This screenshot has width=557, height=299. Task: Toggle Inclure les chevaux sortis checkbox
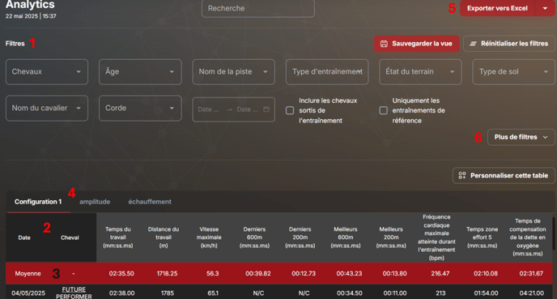point(290,110)
